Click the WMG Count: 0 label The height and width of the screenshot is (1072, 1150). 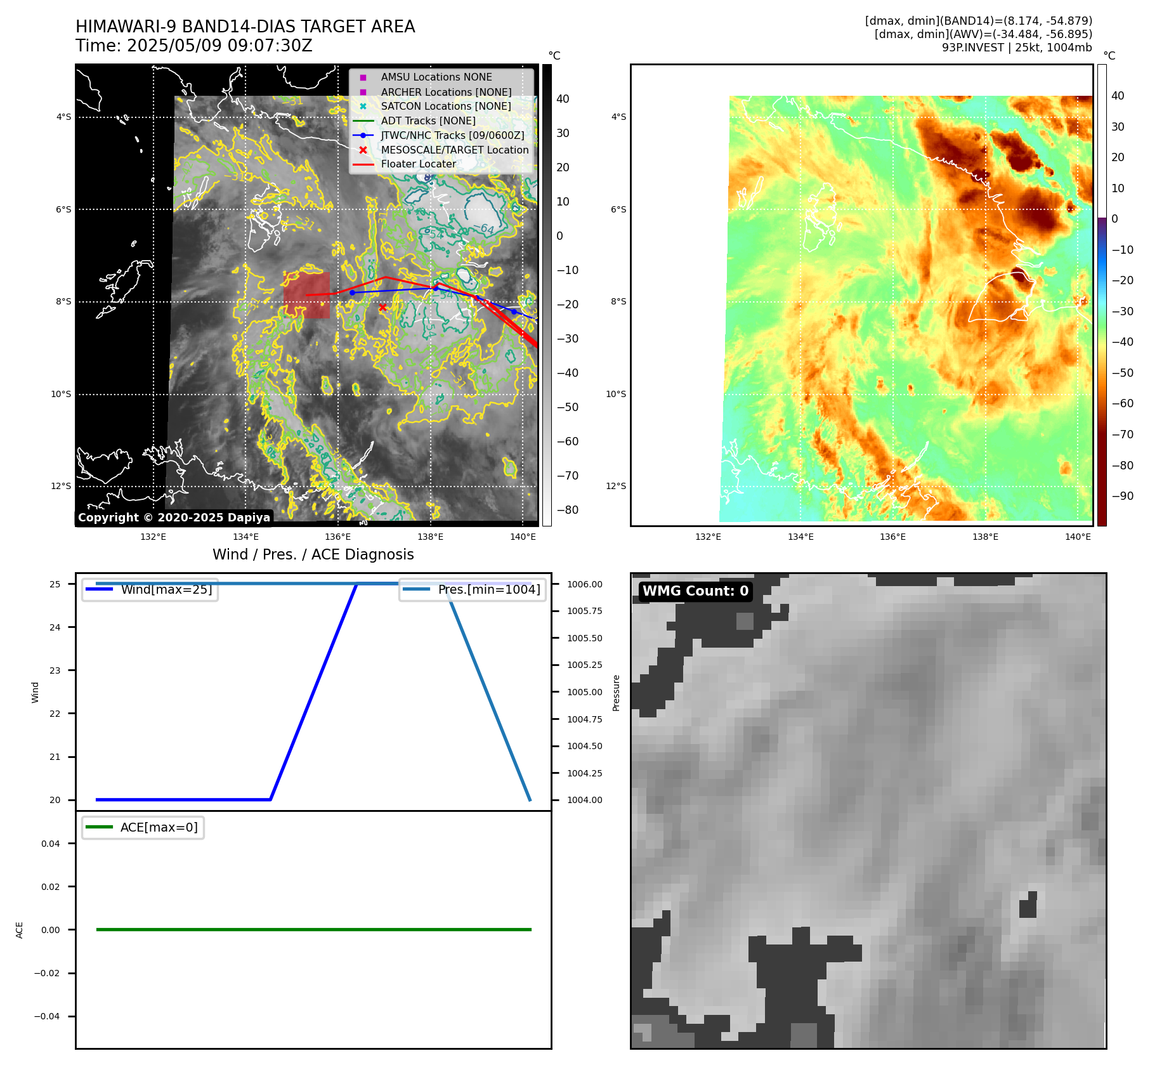696,591
